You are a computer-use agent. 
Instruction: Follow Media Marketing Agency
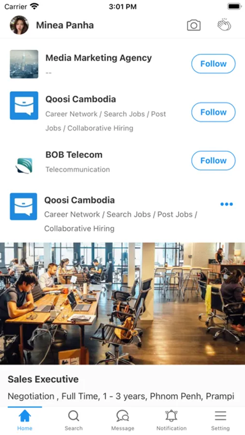pyautogui.click(x=214, y=64)
